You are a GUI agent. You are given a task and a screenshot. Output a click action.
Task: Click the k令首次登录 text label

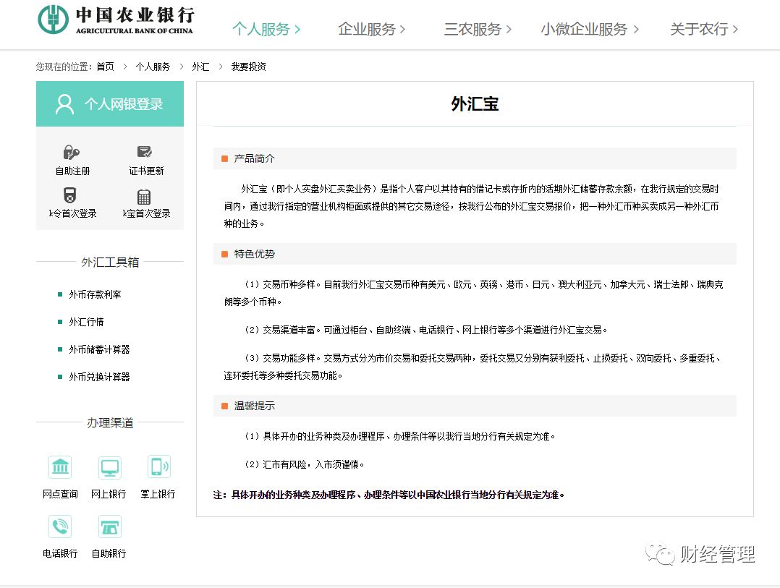click(72, 213)
